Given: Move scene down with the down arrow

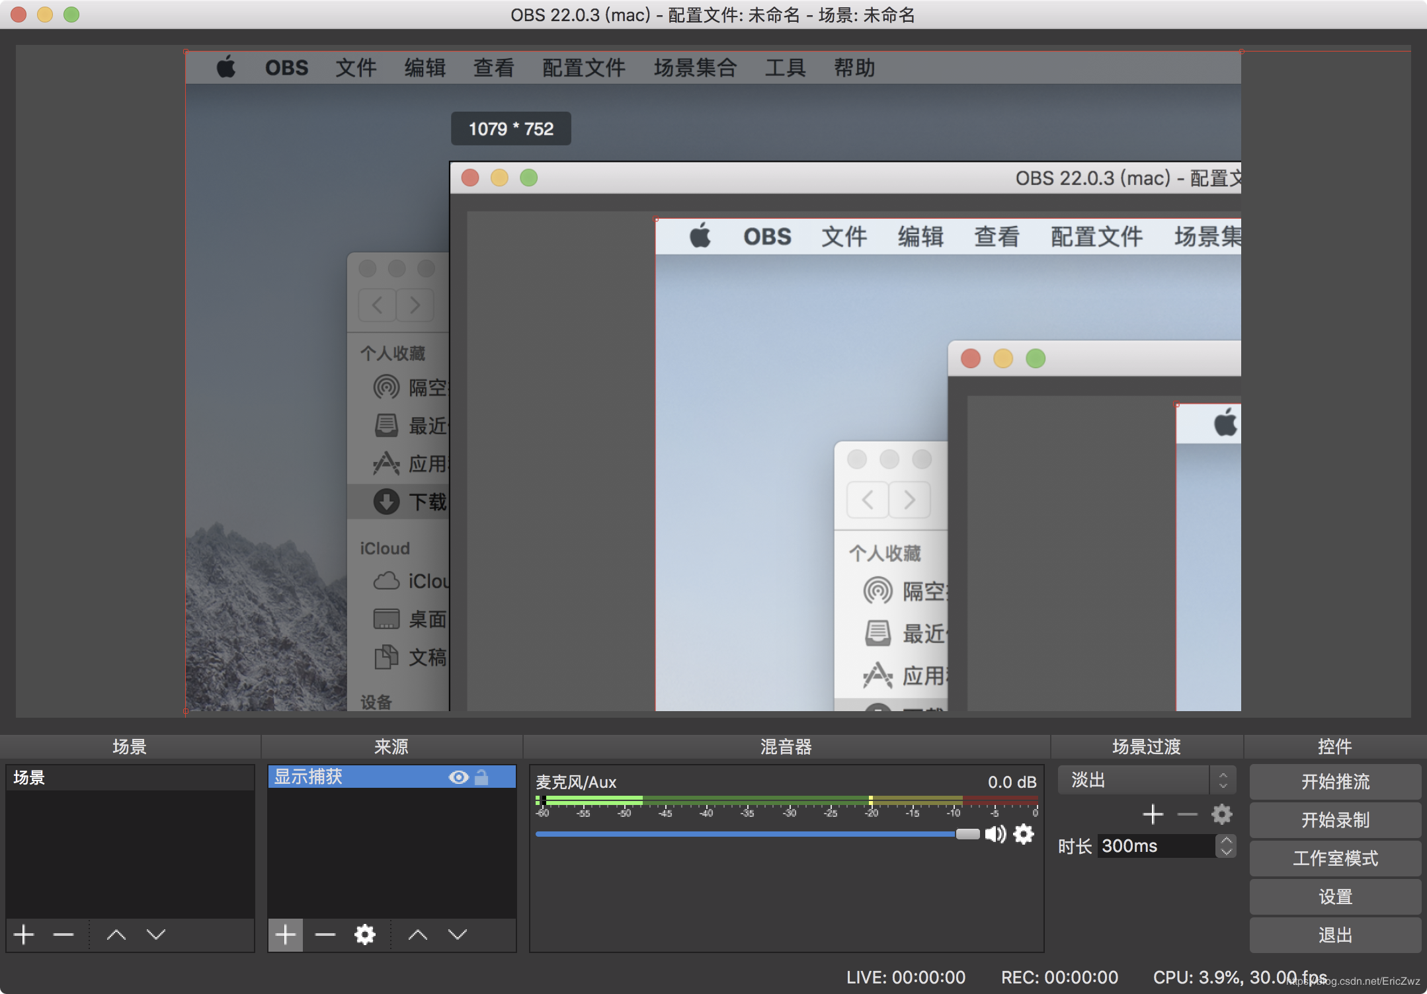Looking at the screenshot, I should [156, 935].
